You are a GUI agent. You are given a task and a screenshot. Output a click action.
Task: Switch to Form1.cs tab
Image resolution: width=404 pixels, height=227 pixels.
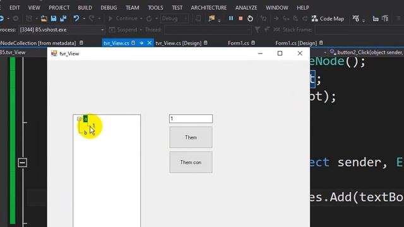(x=239, y=43)
